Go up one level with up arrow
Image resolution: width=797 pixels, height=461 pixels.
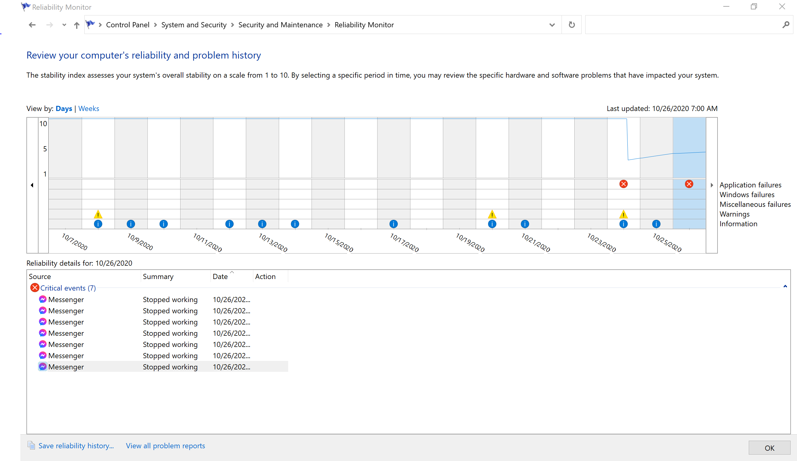(76, 25)
